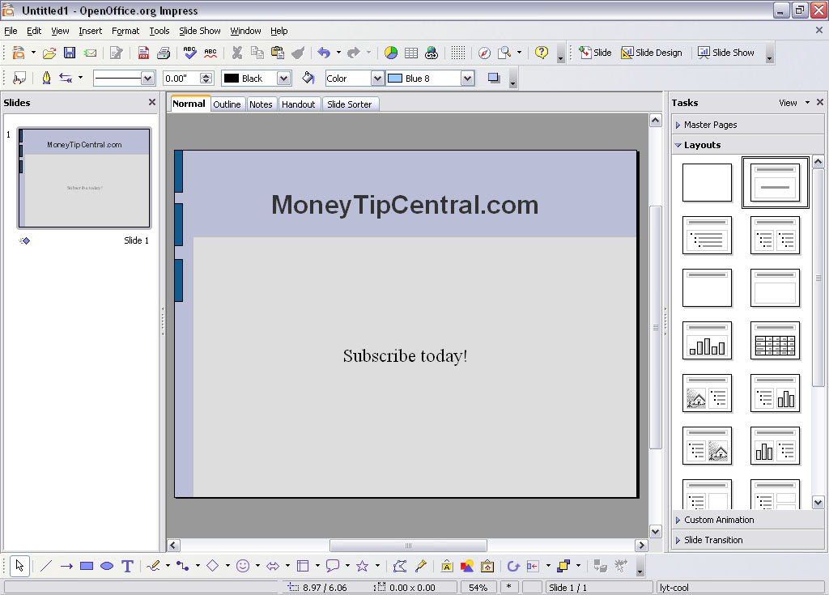Toggle the Edit Points tool
The width and height of the screenshot is (829, 595).
point(400,566)
